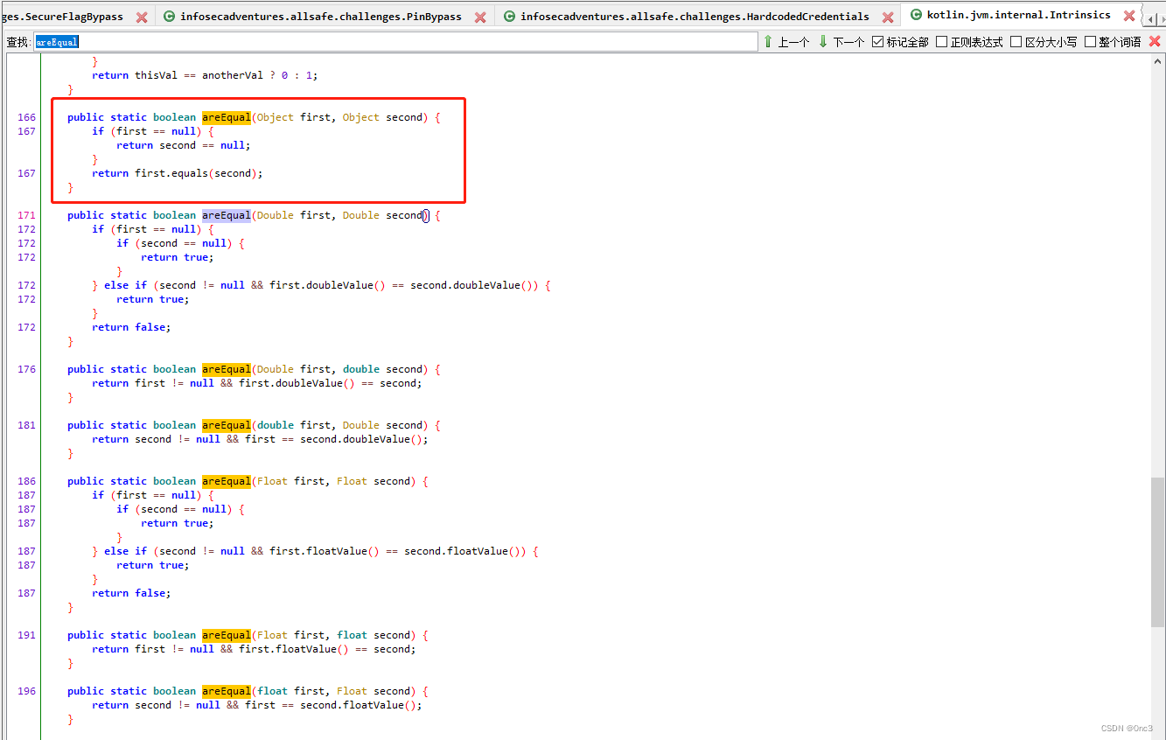Uncheck the 标记全部 checkbox
This screenshot has height=740, width=1166.
[x=878, y=42]
